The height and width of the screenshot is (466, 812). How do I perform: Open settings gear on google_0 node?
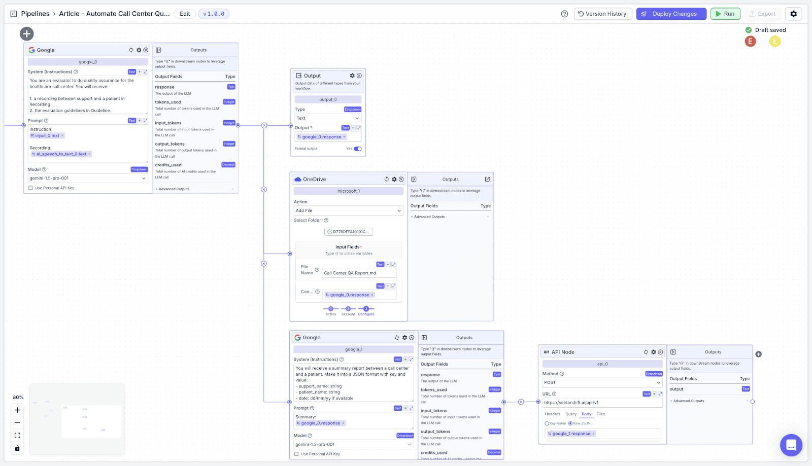(139, 50)
